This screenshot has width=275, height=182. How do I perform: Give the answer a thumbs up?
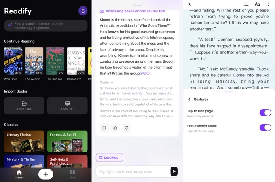pyautogui.click(x=115, y=128)
